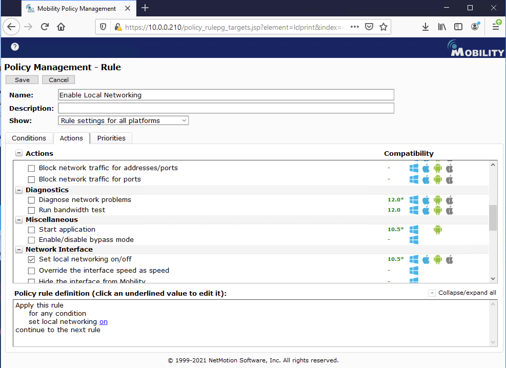Click the Description input field
The width and height of the screenshot is (506, 368).
tap(226, 108)
